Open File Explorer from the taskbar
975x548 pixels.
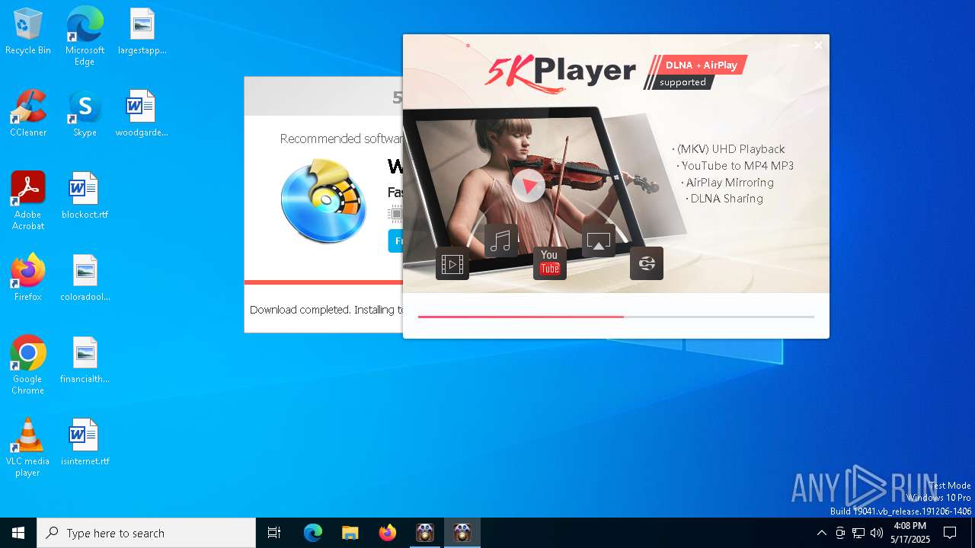[350, 533]
